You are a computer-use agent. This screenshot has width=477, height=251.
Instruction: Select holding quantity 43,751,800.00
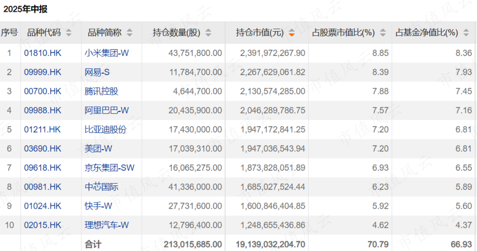click(195, 53)
